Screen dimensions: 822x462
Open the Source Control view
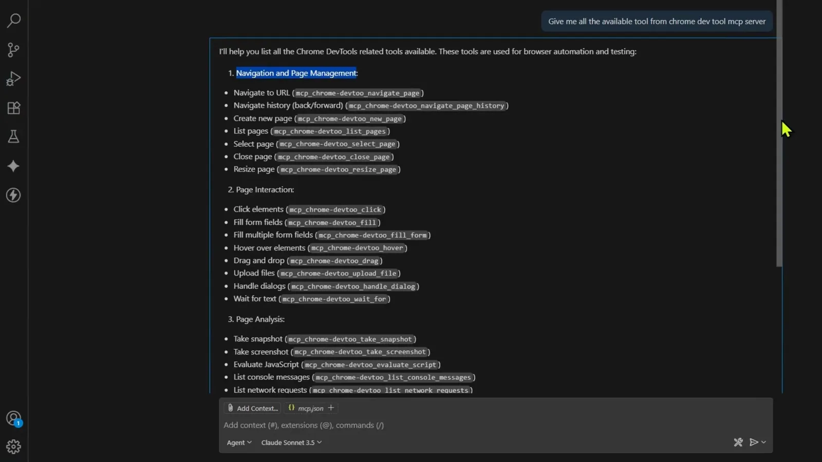14,50
